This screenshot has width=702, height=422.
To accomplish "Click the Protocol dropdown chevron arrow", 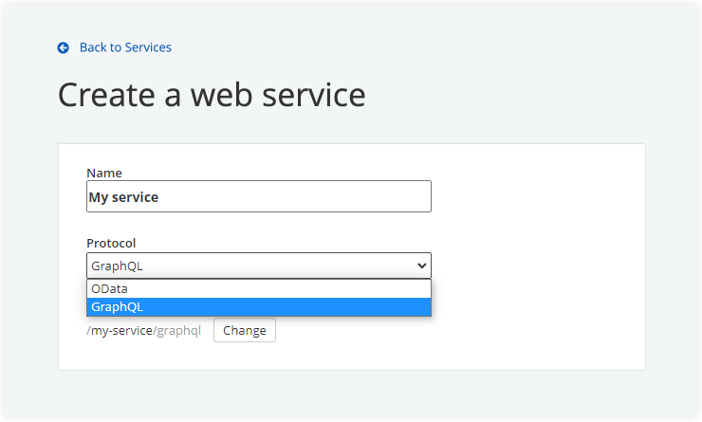I will pyautogui.click(x=422, y=266).
